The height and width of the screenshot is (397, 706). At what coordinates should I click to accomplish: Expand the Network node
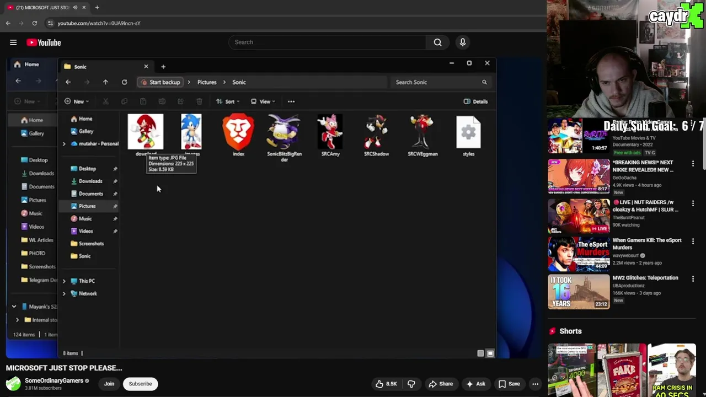pos(64,294)
